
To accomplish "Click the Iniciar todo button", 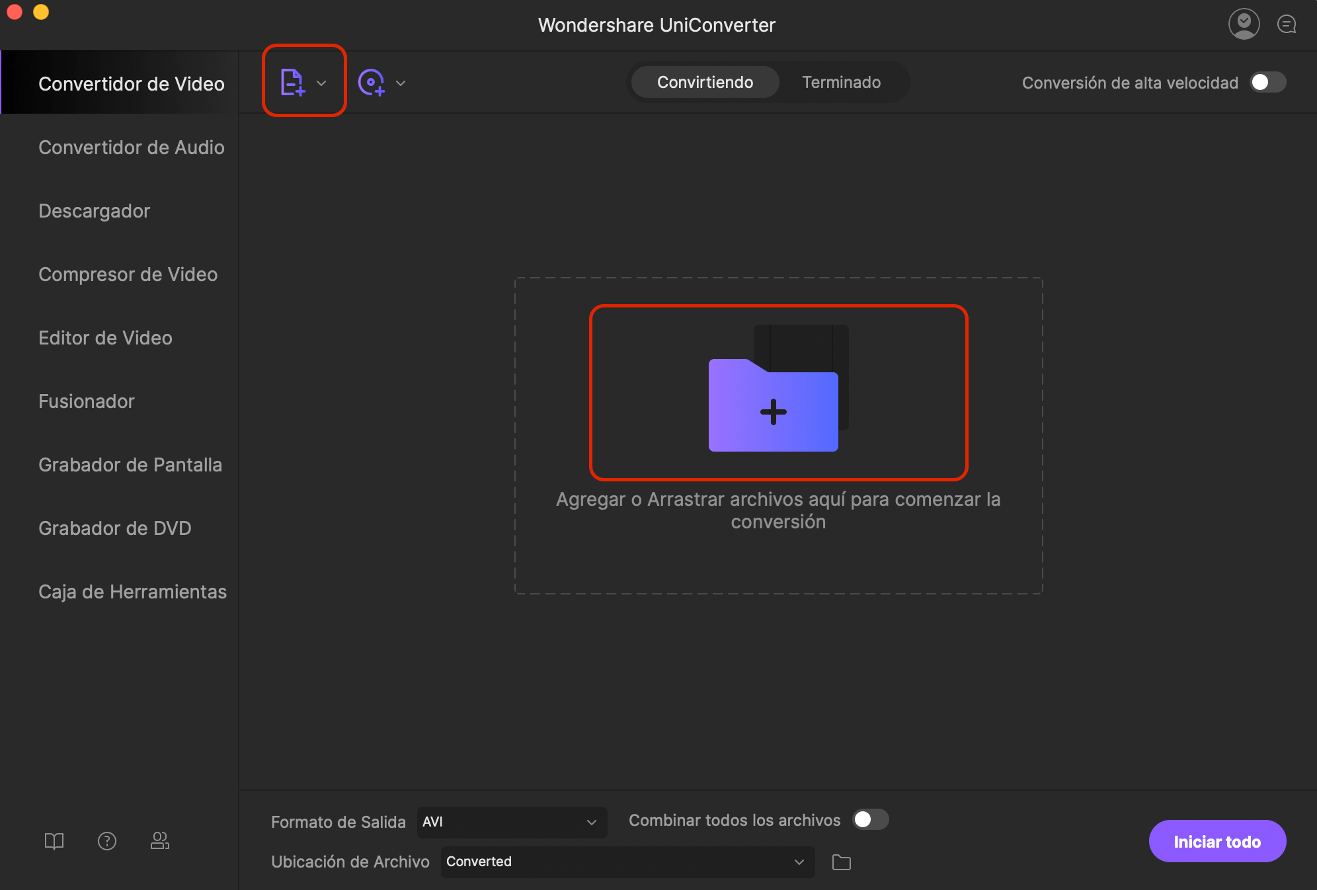I will click(1217, 841).
